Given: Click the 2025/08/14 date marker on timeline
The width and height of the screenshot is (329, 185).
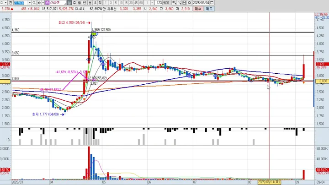Looking at the screenshot, I should (269, 182).
